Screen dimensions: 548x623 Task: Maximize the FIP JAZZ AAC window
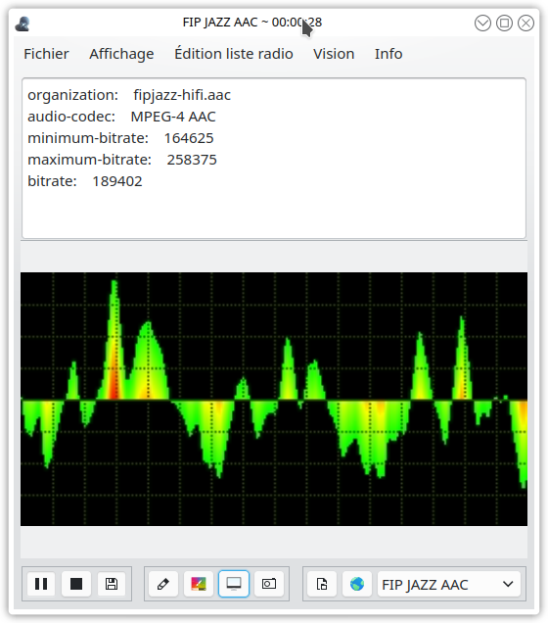(x=504, y=24)
